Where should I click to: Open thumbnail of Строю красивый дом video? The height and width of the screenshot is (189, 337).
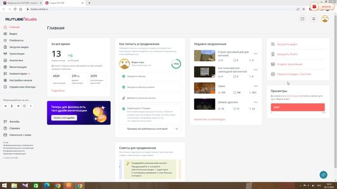click(x=204, y=56)
